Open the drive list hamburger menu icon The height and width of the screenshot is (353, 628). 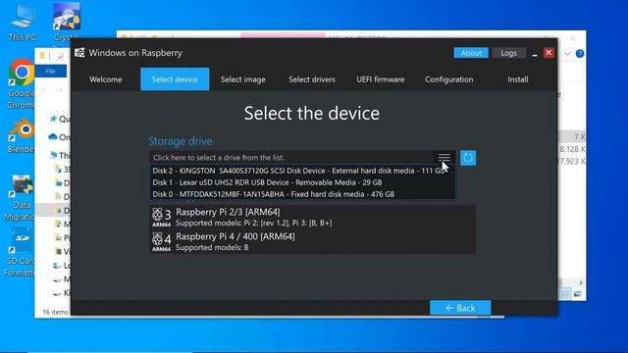pos(444,158)
